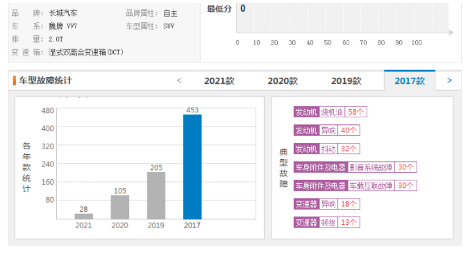The width and height of the screenshot is (468, 254).
Task: Open the 影音系统故障 30个 fault tag
Action: click(x=356, y=167)
